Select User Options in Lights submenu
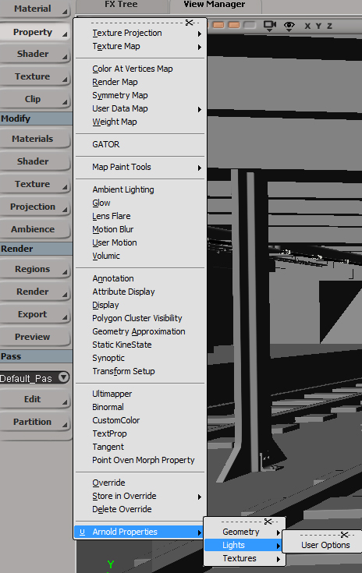The image size is (362, 573). [x=325, y=545]
